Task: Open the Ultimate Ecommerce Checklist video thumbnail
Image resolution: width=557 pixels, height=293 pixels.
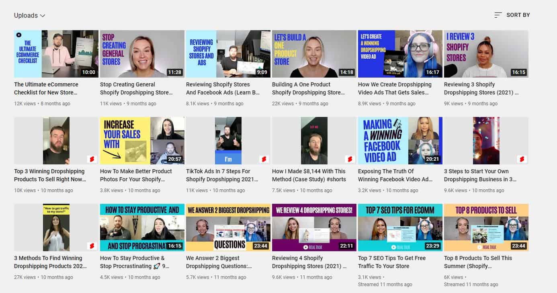Action: tap(56, 54)
